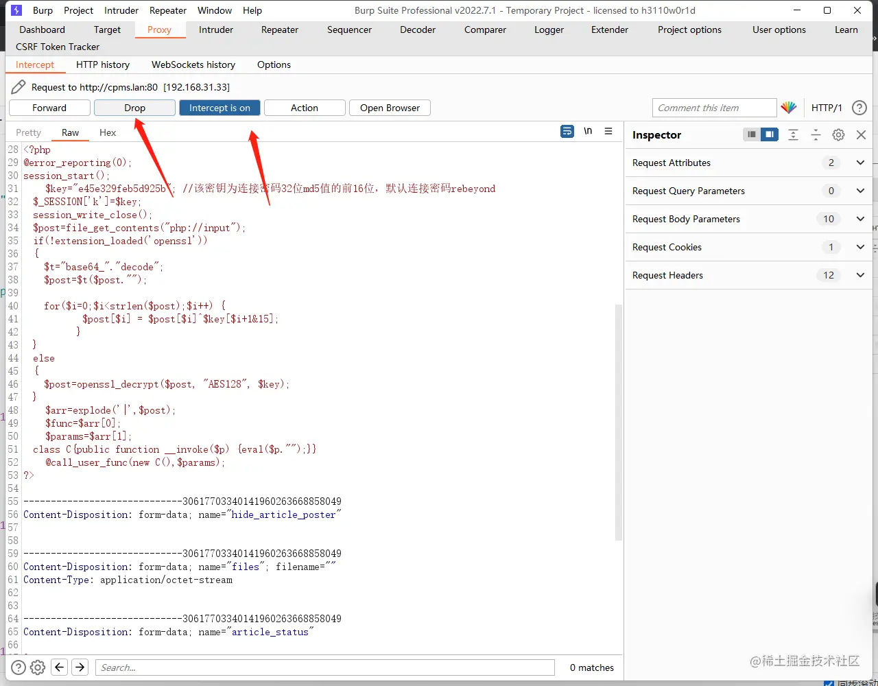Viewport: 878px width, 686px height.
Task: Click the request editor vertical scrollbar
Action: [x=619, y=422]
